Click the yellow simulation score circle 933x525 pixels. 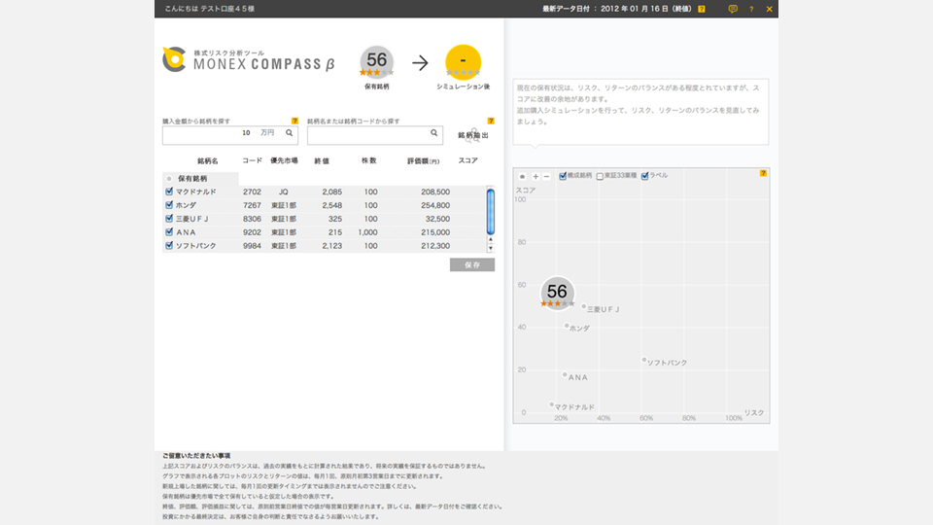coord(463,62)
